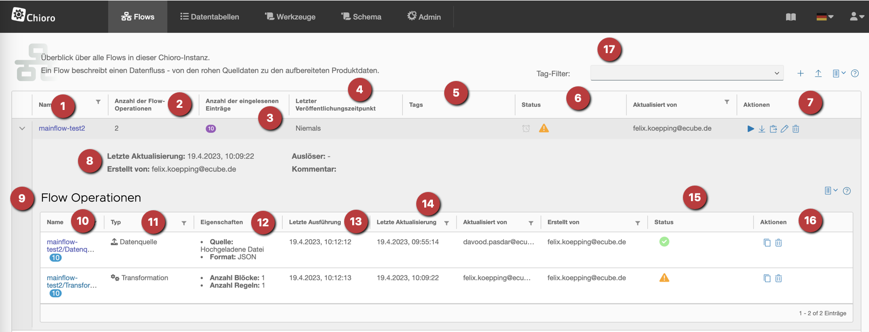Click the plus icon to add a flow
The height and width of the screenshot is (332, 869).
point(801,73)
